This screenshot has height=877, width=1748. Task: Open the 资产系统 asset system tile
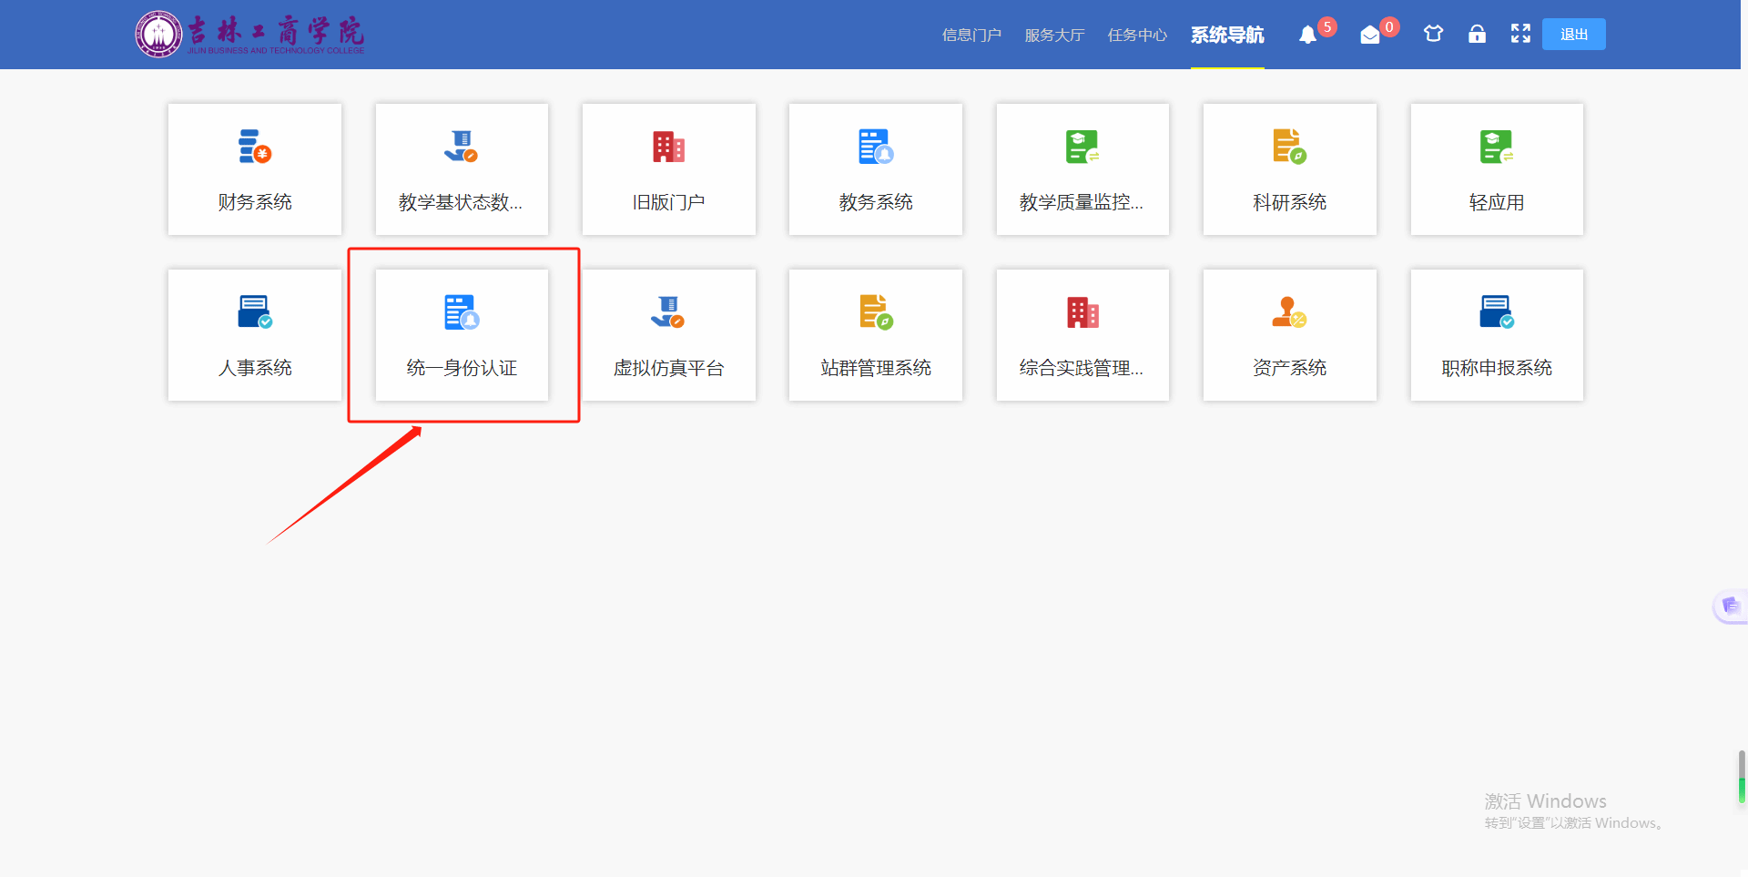pos(1289,335)
